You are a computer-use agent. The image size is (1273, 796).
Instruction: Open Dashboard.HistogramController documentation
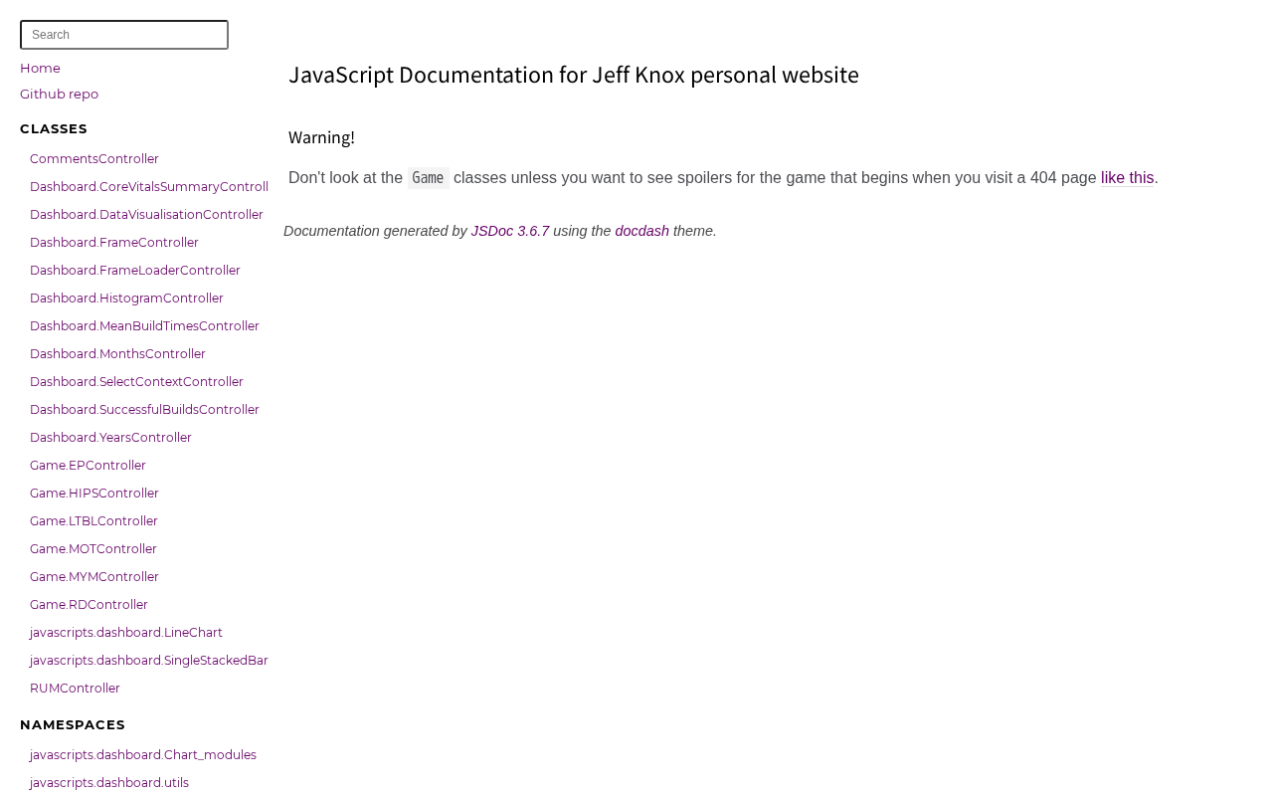coord(126,298)
